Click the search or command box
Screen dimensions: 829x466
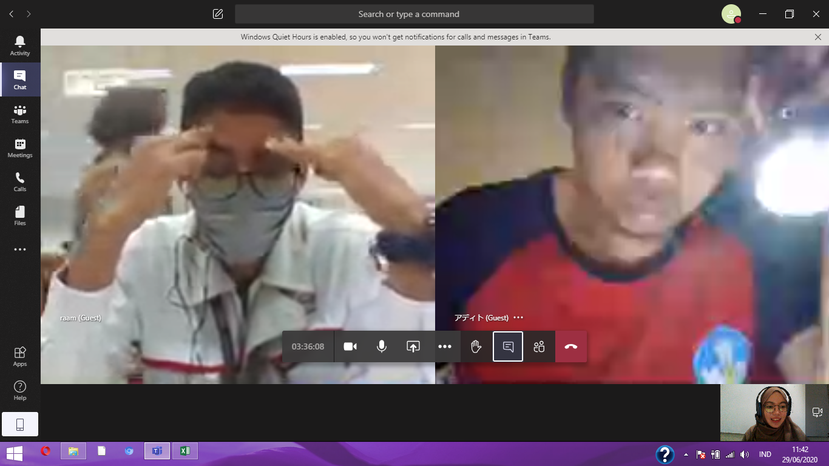click(414, 14)
